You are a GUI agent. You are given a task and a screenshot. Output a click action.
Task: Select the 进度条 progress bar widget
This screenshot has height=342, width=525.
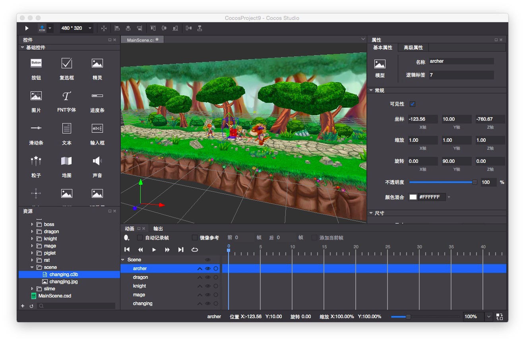click(x=97, y=101)
